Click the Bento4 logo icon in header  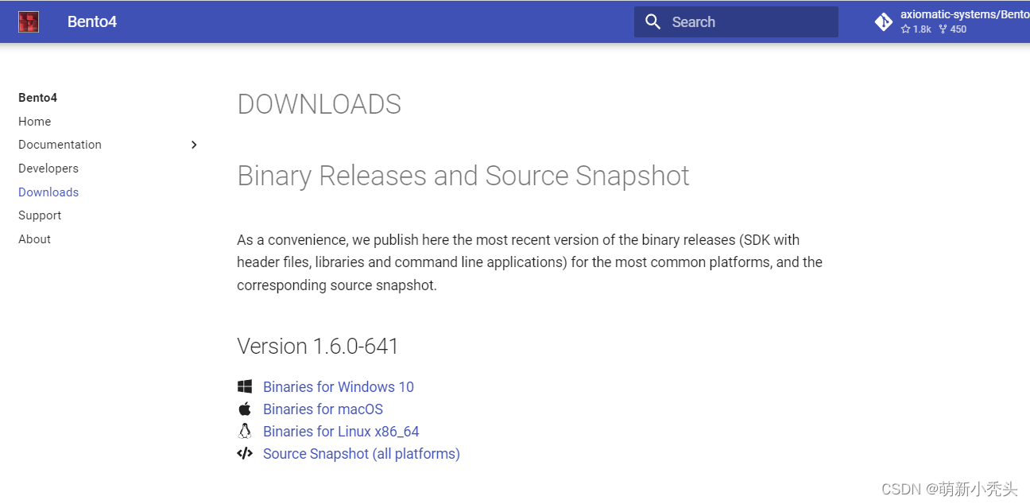point(29,21)
